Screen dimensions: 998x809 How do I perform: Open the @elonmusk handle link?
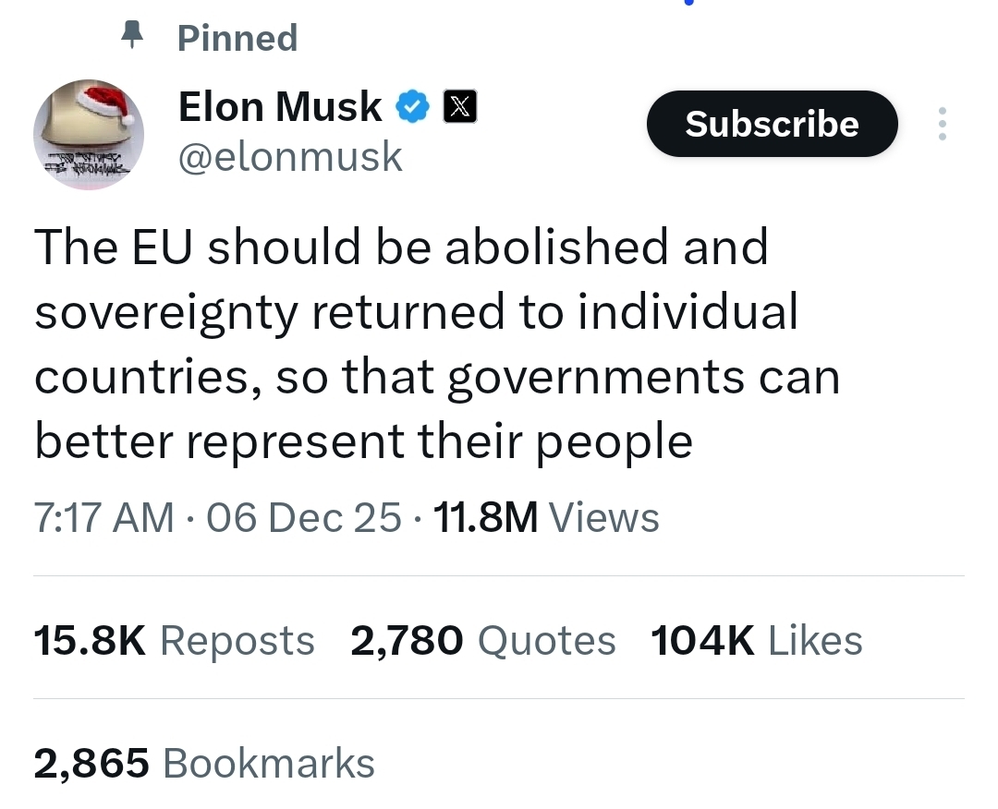(290, 156)
